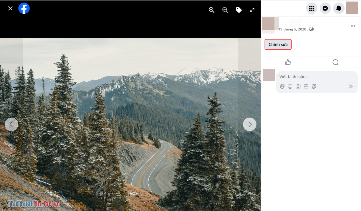Go to previous photo
Image resolution: width=361 pixels, height=211 pixels.
(x=11, y=124)
